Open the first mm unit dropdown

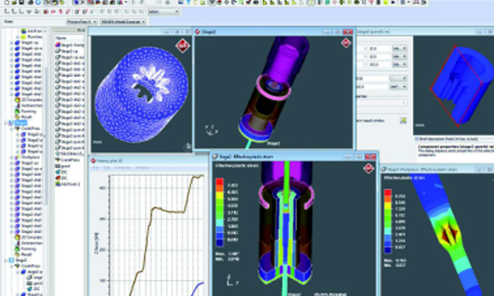(399, 49)
